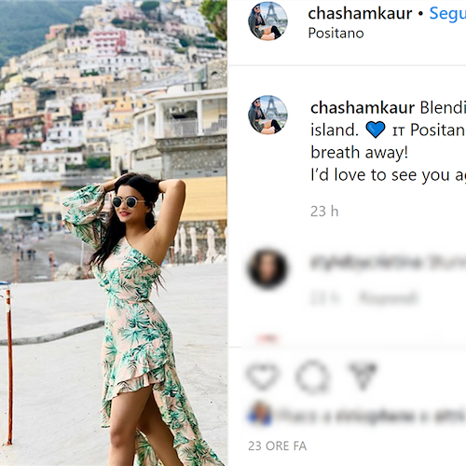Click the share paper-plane icon
466x466 pixels.
[363, 376]
